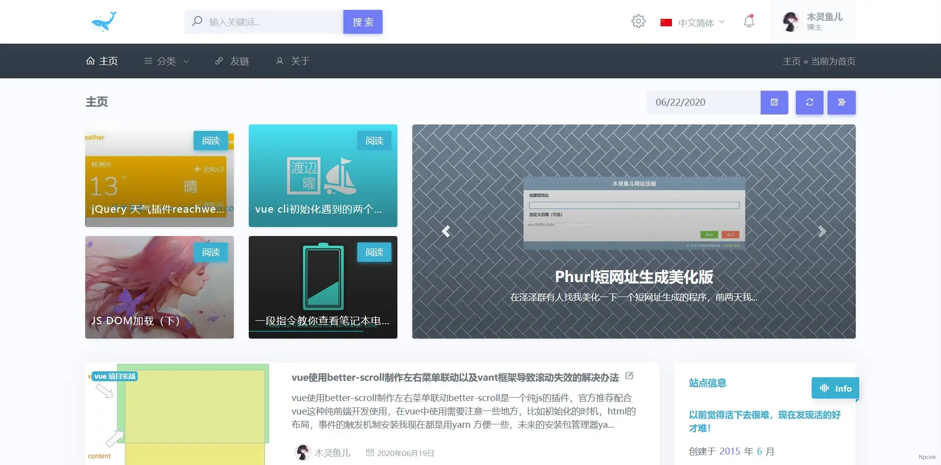Click the vue 项目实战 tag label
Image resolution: width=941 pixels, height=465 pixels.
tap(115, 376)
